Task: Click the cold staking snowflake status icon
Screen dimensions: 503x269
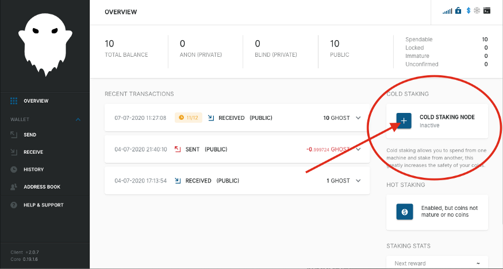Action: click(477, 10)
